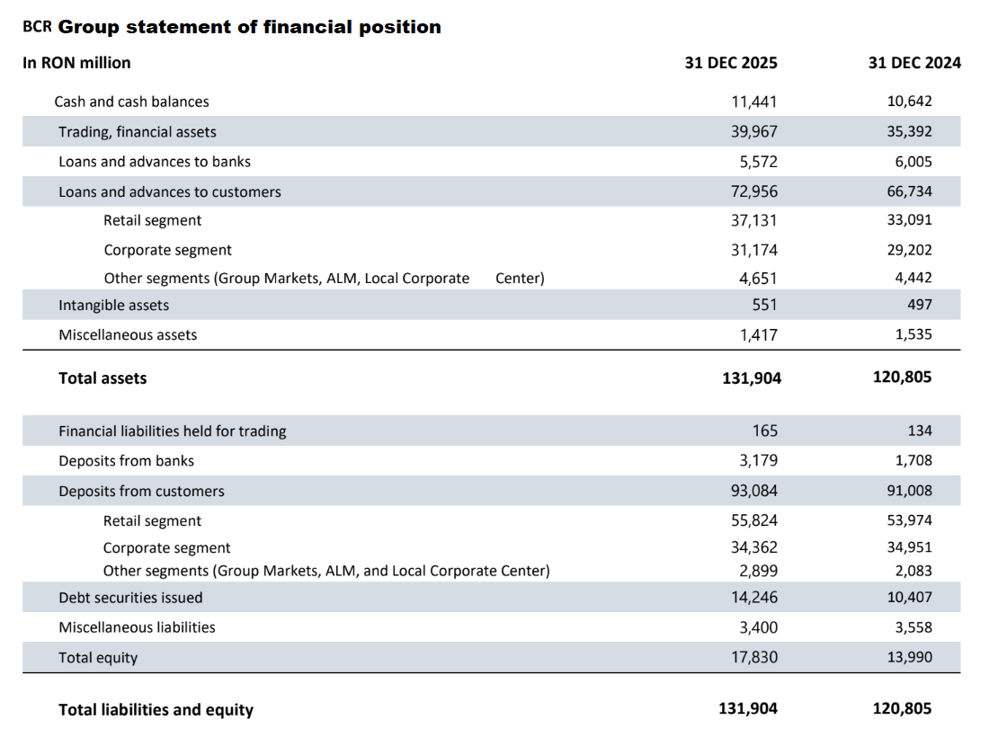
Task: Select the 'Loans and advances to customers' row label
Action: click(x=170, y=191)
